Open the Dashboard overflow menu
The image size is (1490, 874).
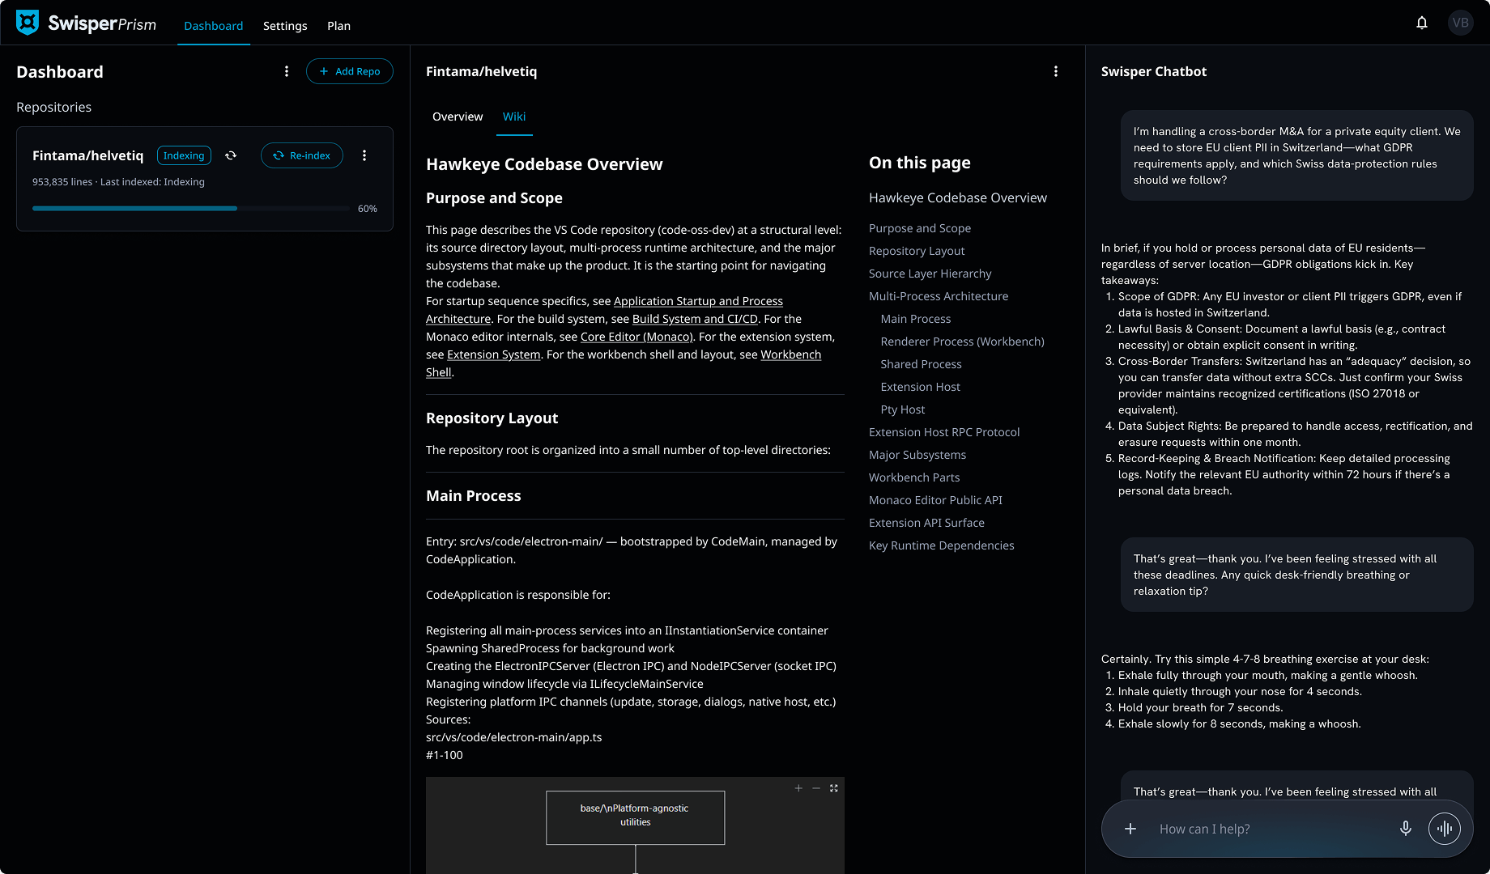click(287, 71)
